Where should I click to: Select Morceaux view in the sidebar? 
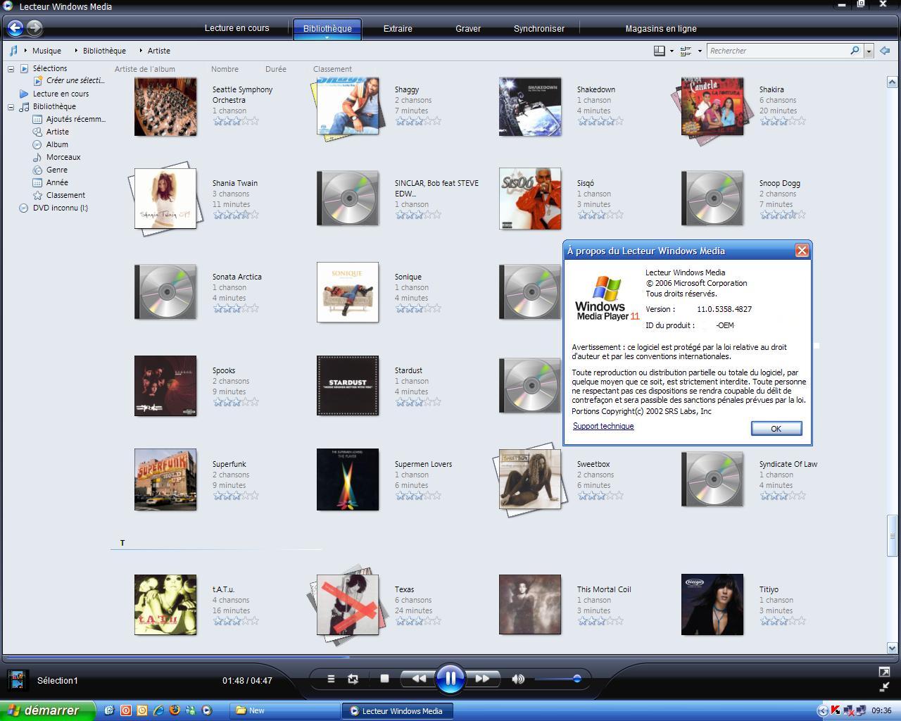tap(63, 157)
